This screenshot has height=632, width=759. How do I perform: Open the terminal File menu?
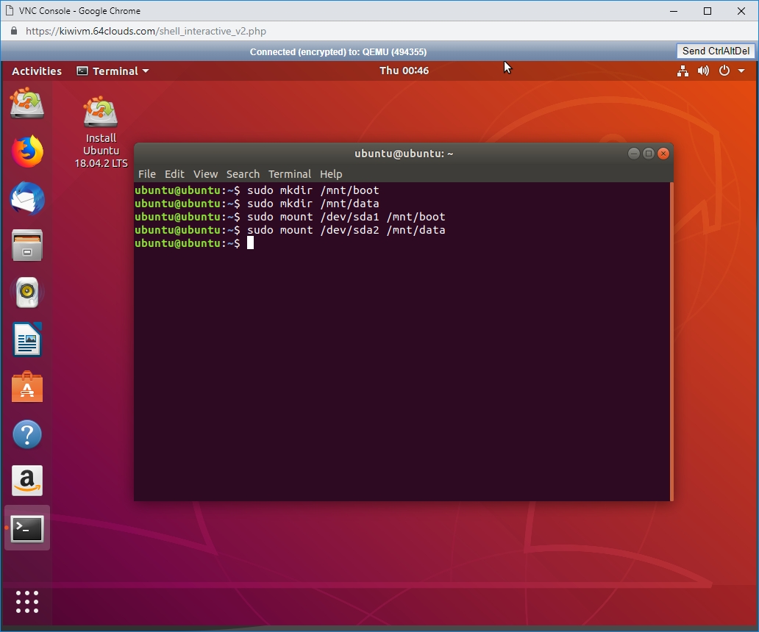click(147, 174)
